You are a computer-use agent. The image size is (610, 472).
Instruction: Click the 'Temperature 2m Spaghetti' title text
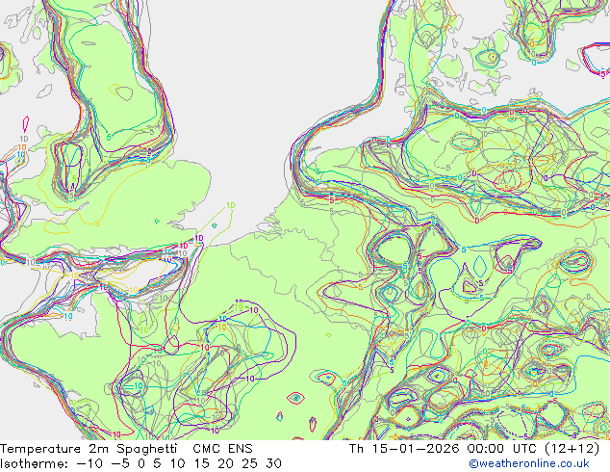[89, 449]
